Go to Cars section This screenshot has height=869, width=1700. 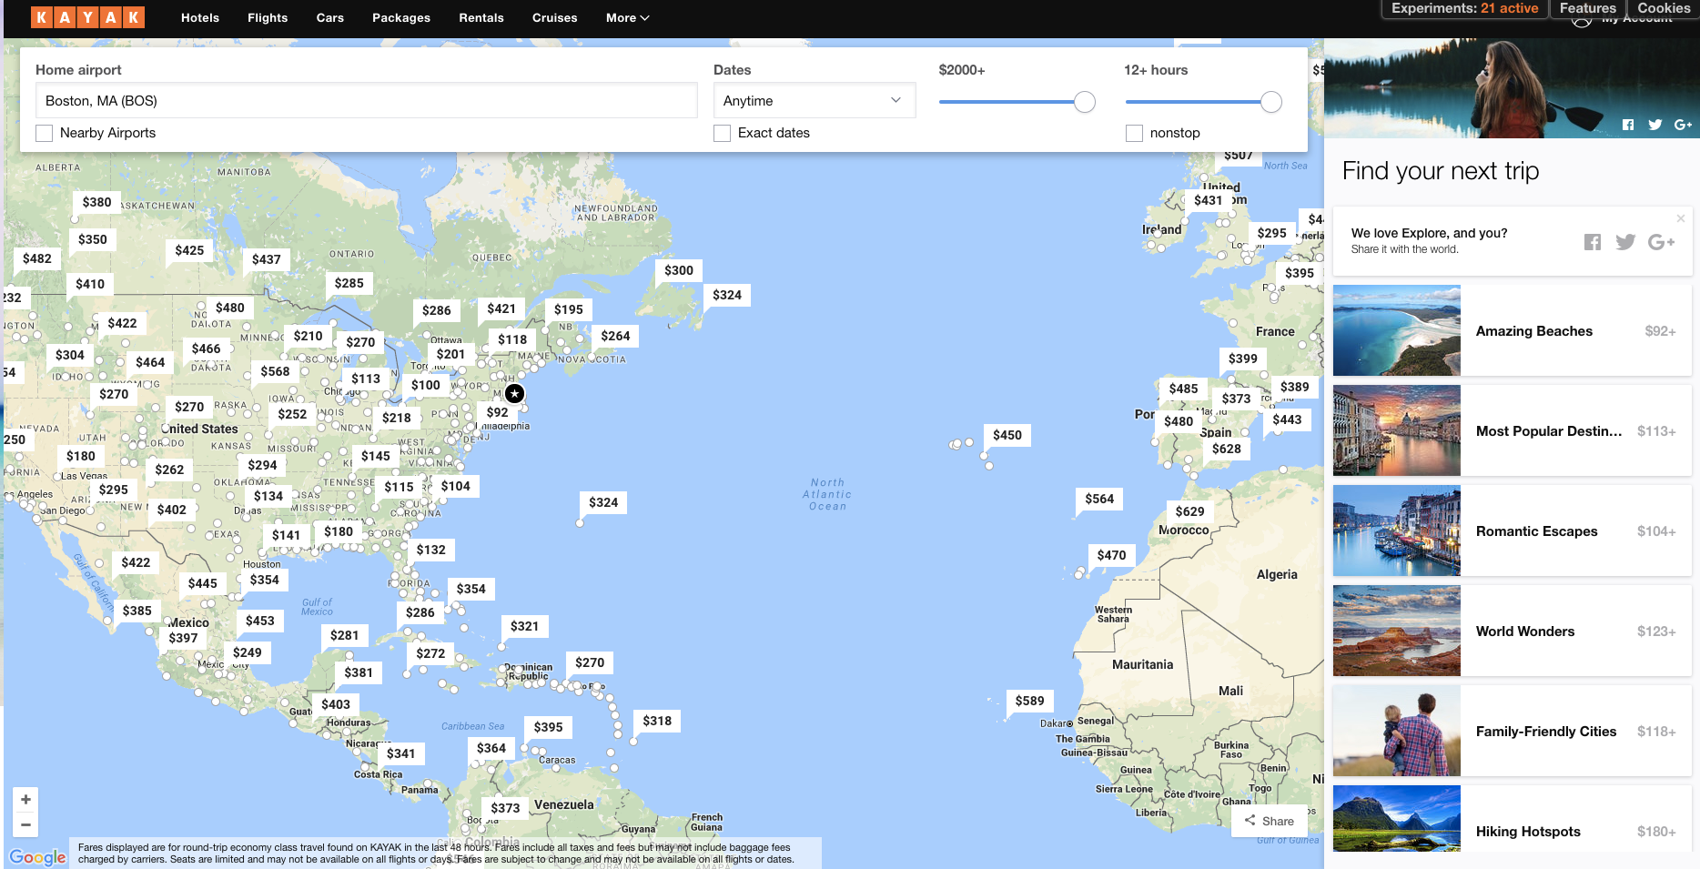tap(330, 17)
